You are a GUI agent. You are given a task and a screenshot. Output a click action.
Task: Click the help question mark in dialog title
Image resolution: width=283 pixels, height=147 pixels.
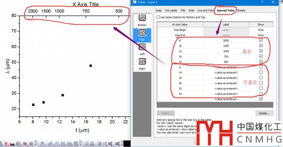[262, 2]
